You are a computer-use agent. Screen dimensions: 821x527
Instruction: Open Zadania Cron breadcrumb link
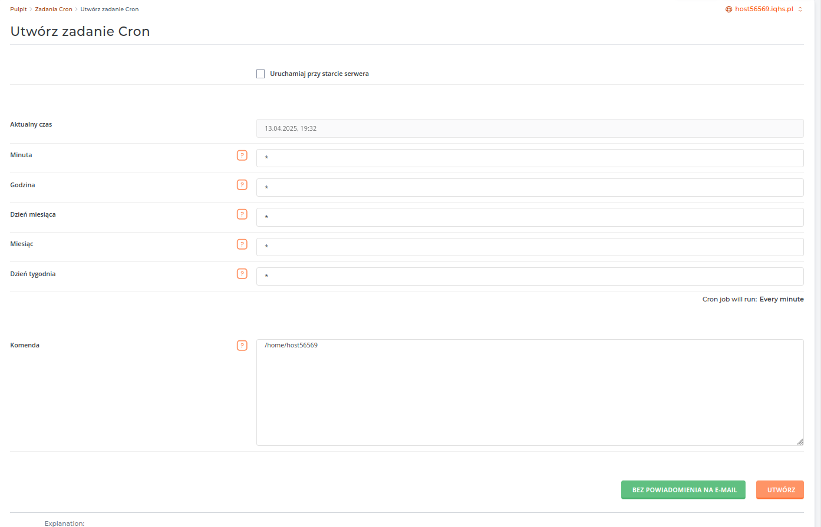[54, 9]
